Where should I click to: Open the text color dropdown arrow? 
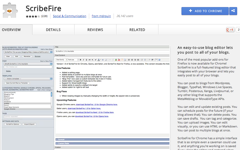click(101, 60)
